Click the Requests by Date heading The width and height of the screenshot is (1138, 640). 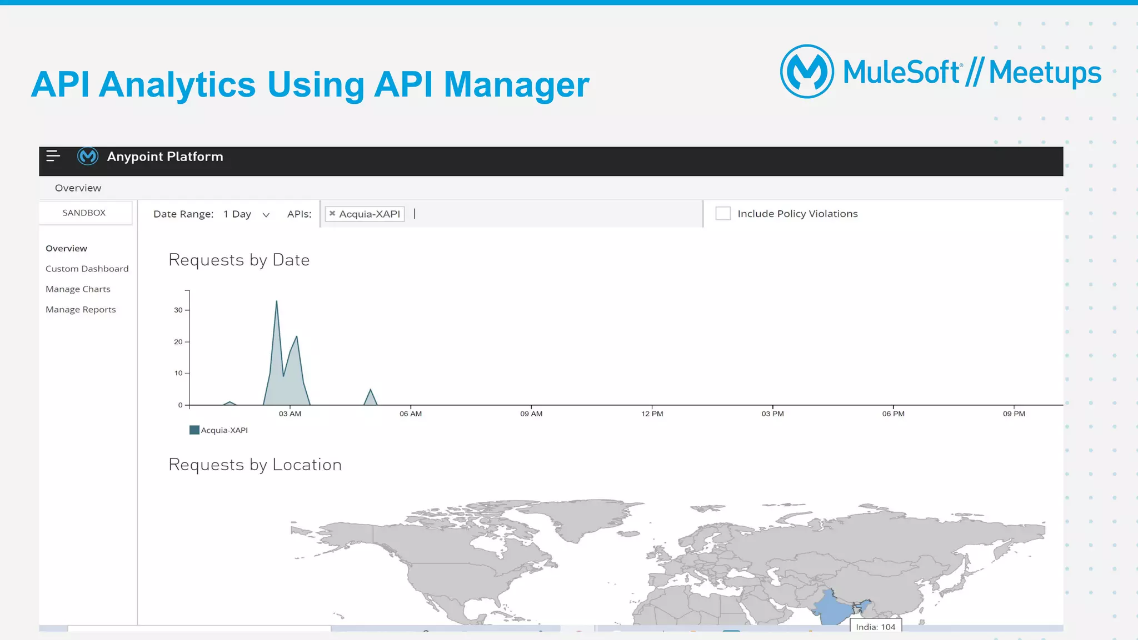239,260
